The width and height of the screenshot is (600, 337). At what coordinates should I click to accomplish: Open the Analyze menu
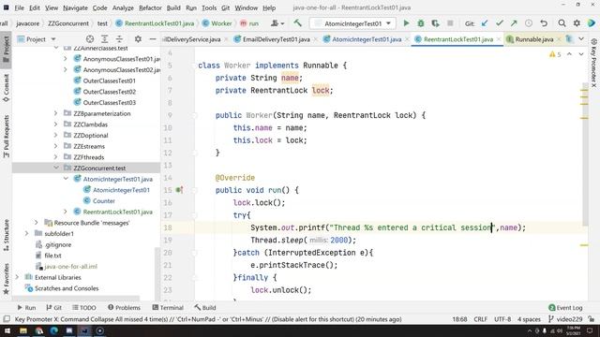coord(123,7)
